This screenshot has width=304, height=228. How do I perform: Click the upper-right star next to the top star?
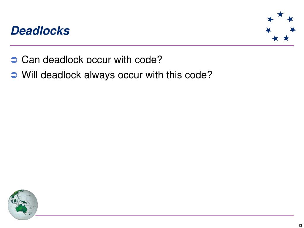pyautogui.click(x=290, y=19)
